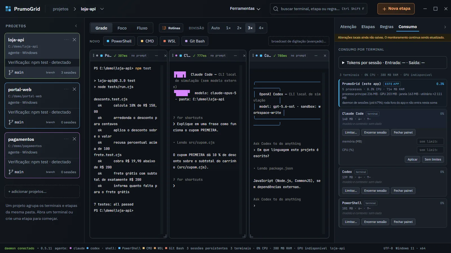The width and height of the screenshot is (451, 253).
Task: Open the more options dots on loja-api card
Action: (66, 40)
